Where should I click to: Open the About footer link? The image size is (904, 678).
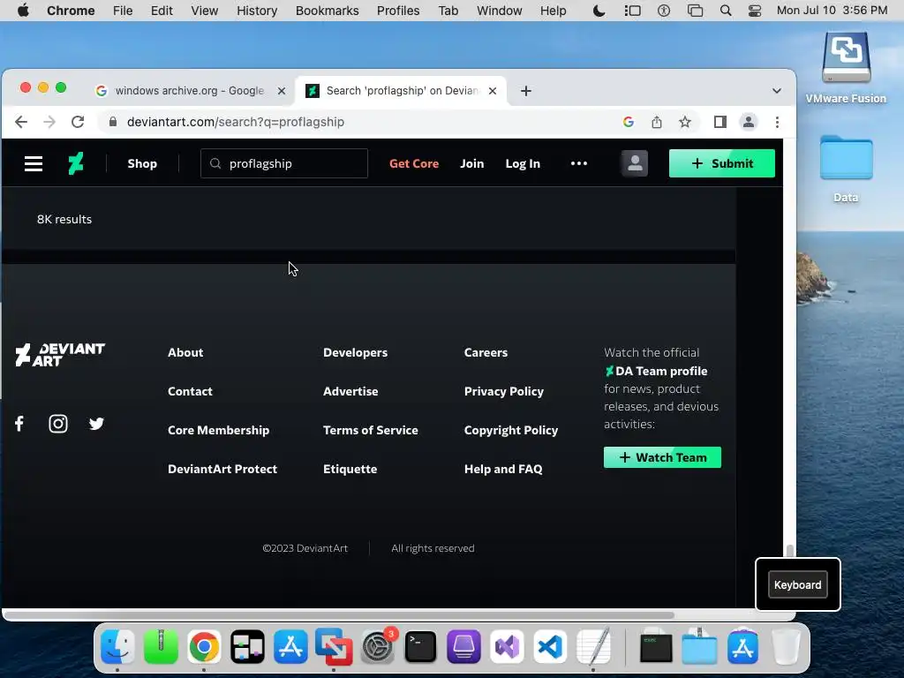(185, 352)
